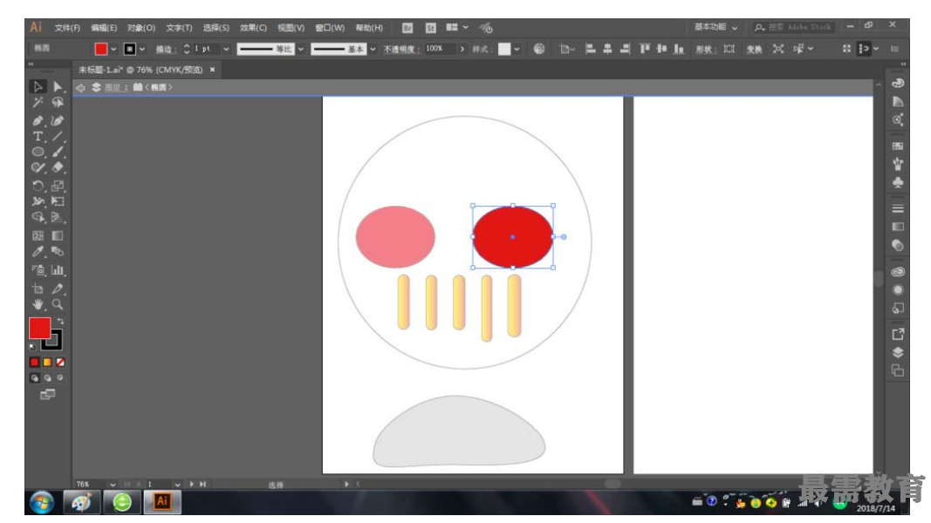The width and height of the screenshot is (931, 523).
Task: Select the Magic Wand tool
Action: point(38,103)
